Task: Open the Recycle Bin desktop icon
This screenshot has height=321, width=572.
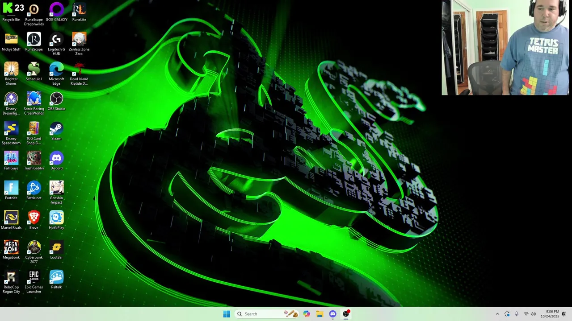Action: click(x=11, y=12)
